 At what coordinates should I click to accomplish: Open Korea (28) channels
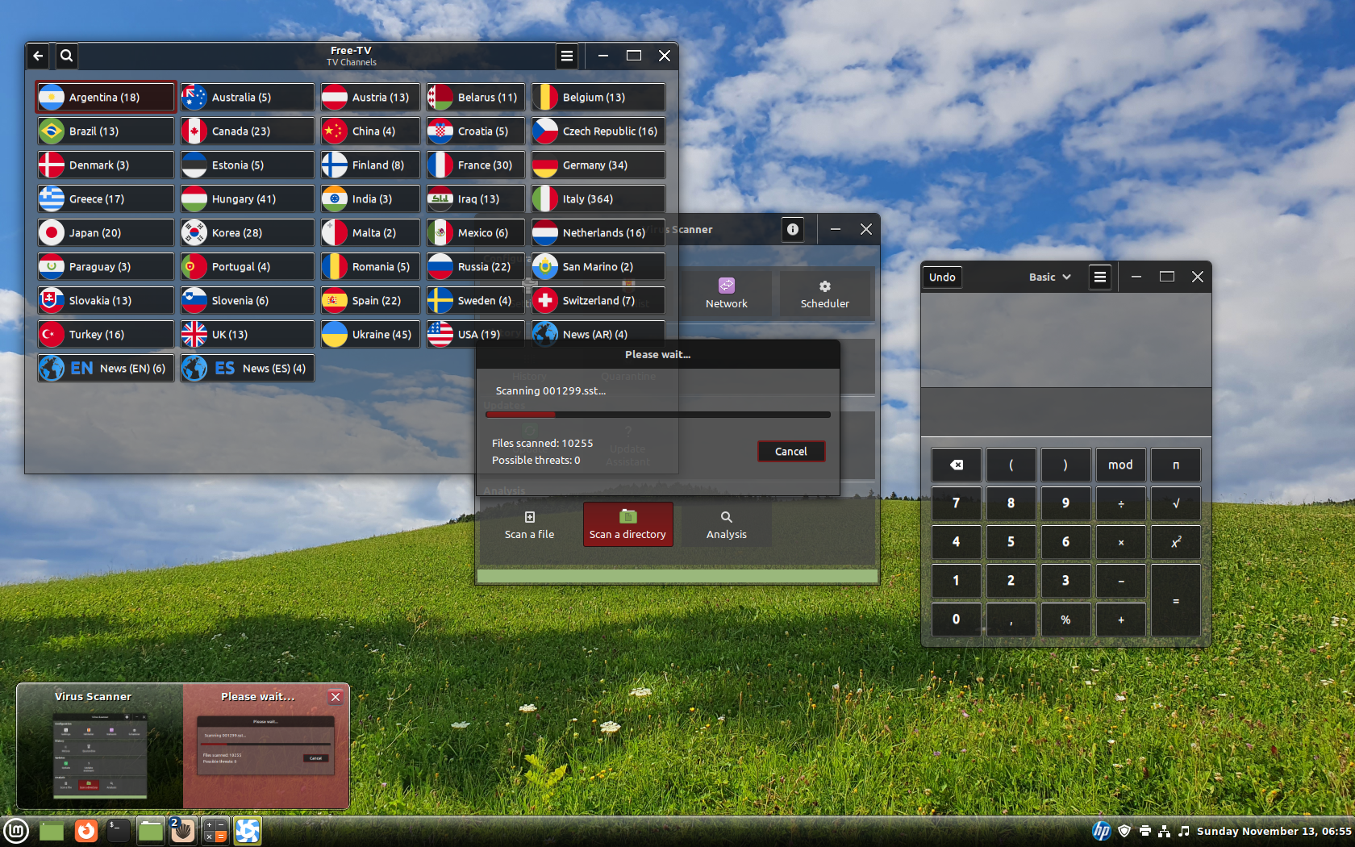(247, 232)
